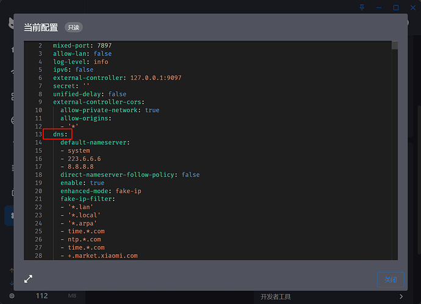Click the log-level: info line

[x=81, y=62]
